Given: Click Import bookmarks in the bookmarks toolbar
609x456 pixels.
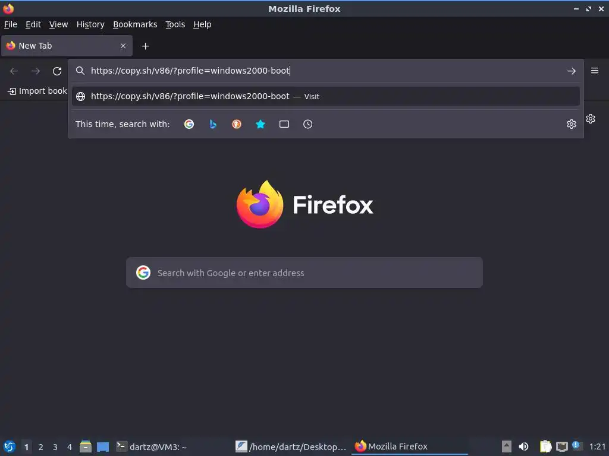Looking at the screenshot, I should pyautogui.click(x=37, y=91).
